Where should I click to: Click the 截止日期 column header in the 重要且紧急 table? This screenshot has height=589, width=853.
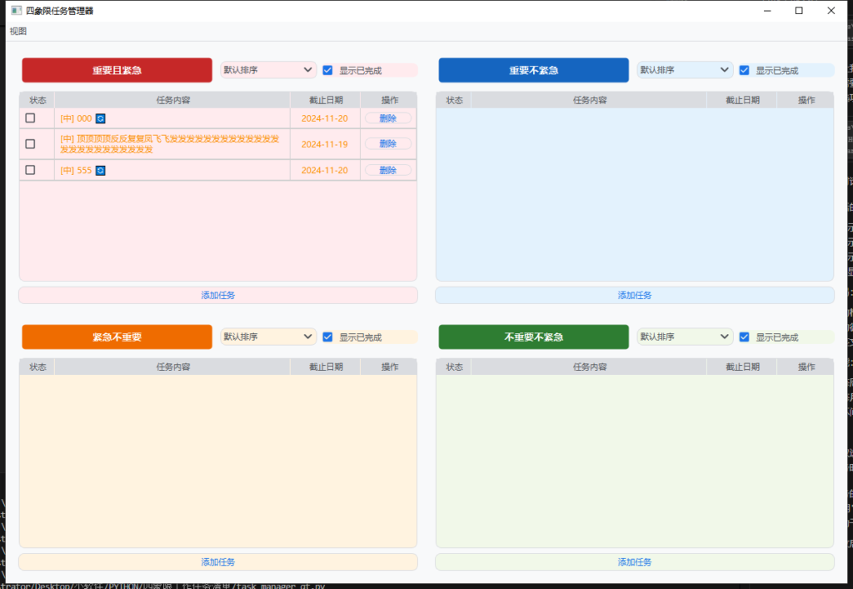pyautogui.click(x=326, y=100)
